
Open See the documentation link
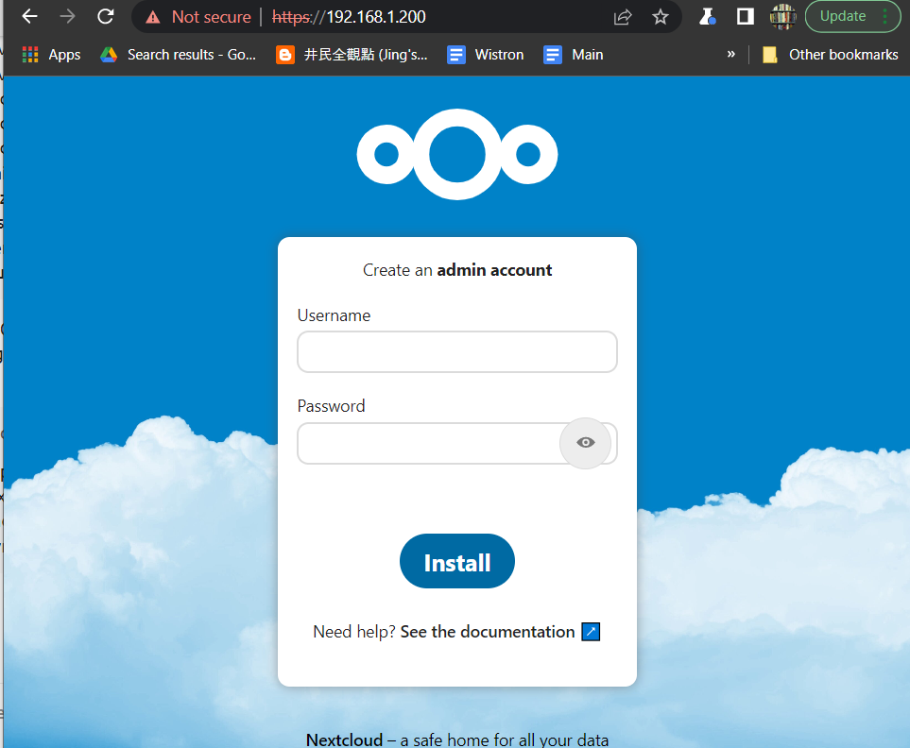coord(488,632)
